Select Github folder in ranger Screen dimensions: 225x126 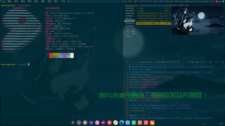129,16
